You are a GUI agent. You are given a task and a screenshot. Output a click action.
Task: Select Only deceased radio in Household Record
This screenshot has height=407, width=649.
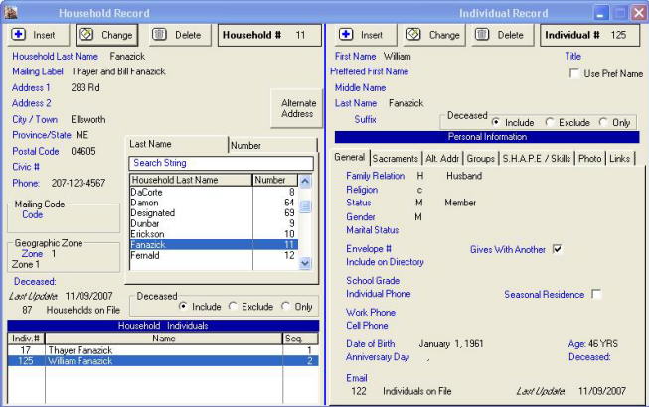pyautogui.click(x=286, y=307)
